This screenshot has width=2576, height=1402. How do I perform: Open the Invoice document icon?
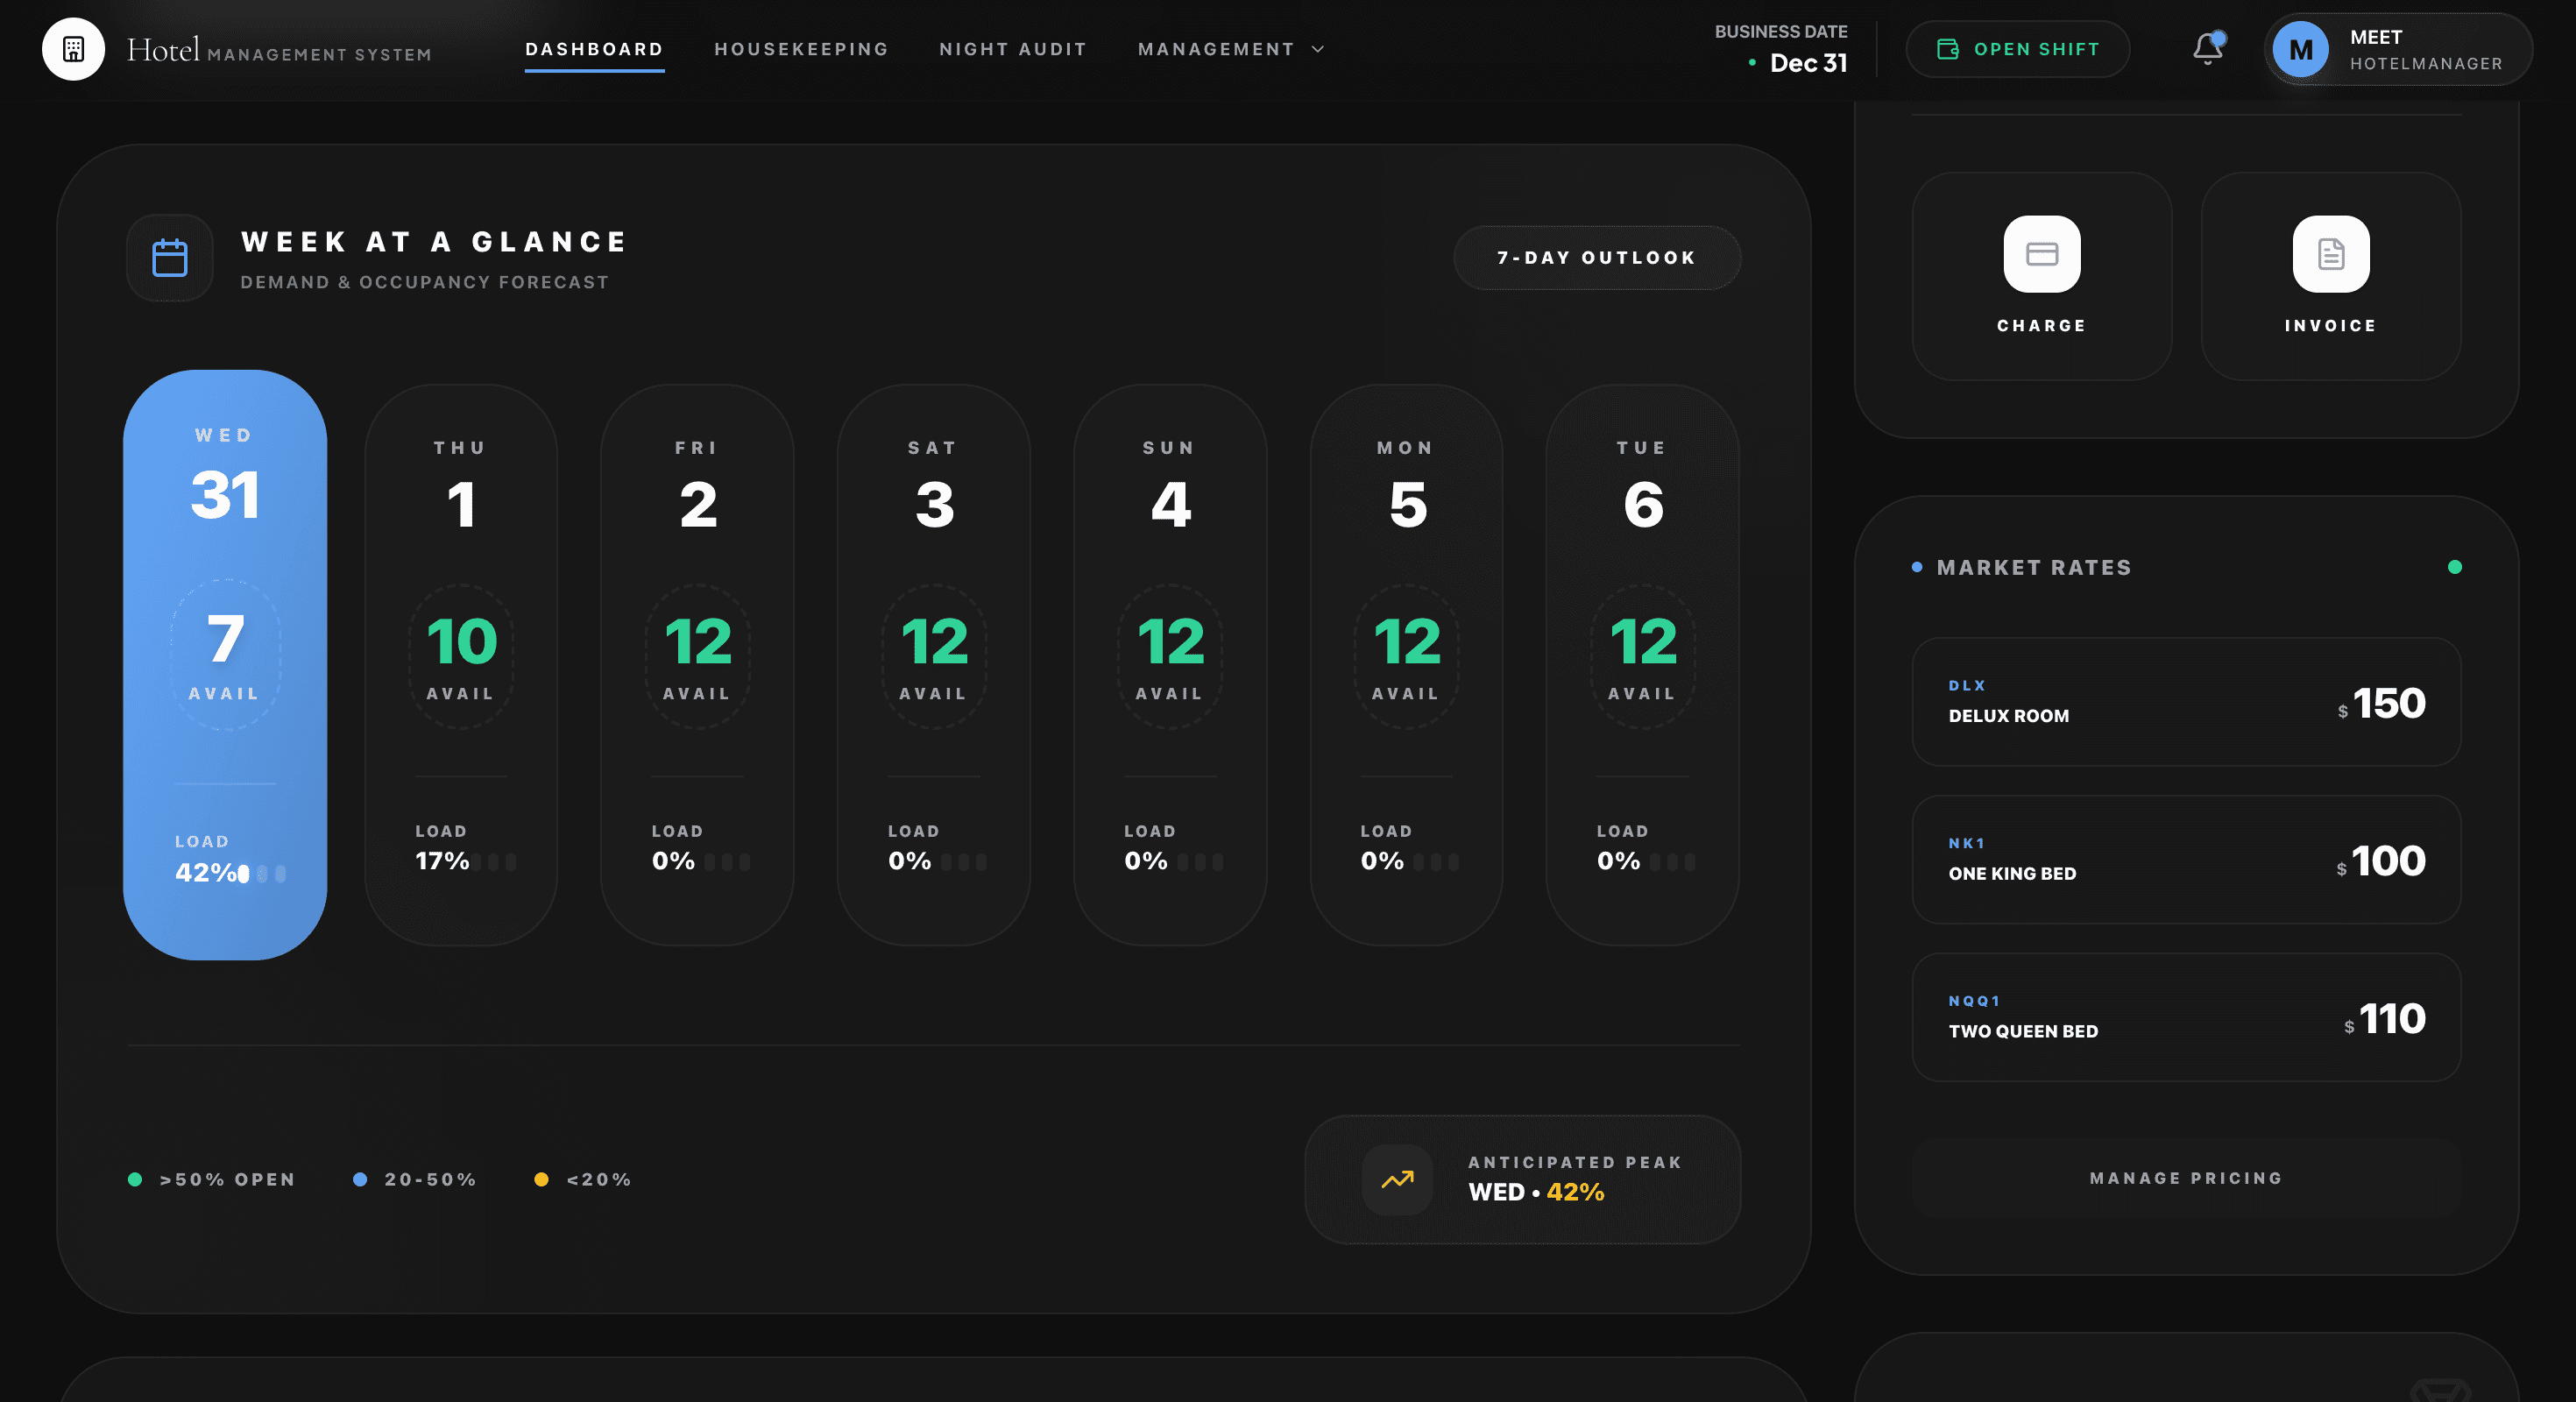(2330, 255)
